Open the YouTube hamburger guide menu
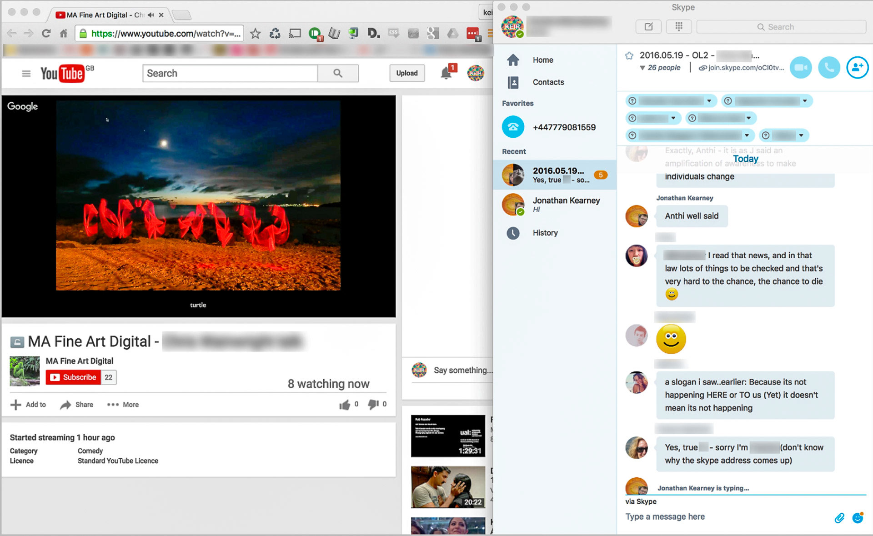Image resolution: width=873 pixels, height=536 pixels. 26,73
